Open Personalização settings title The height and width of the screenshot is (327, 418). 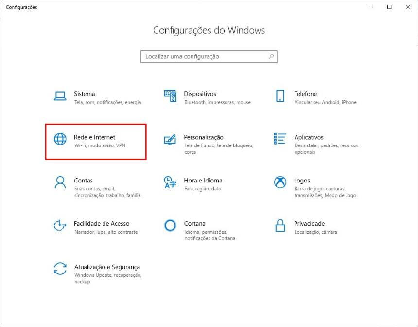point(204,137)
